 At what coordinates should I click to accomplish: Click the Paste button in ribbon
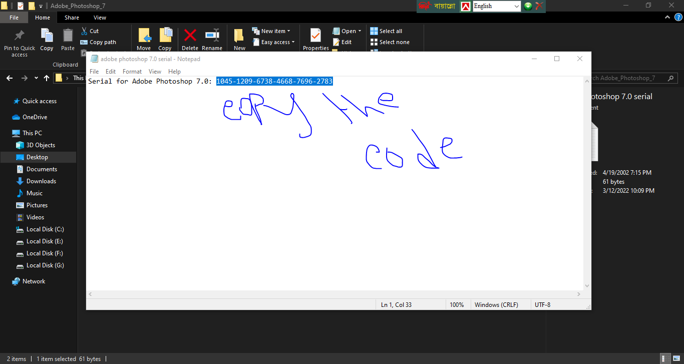tap(68, 40)
